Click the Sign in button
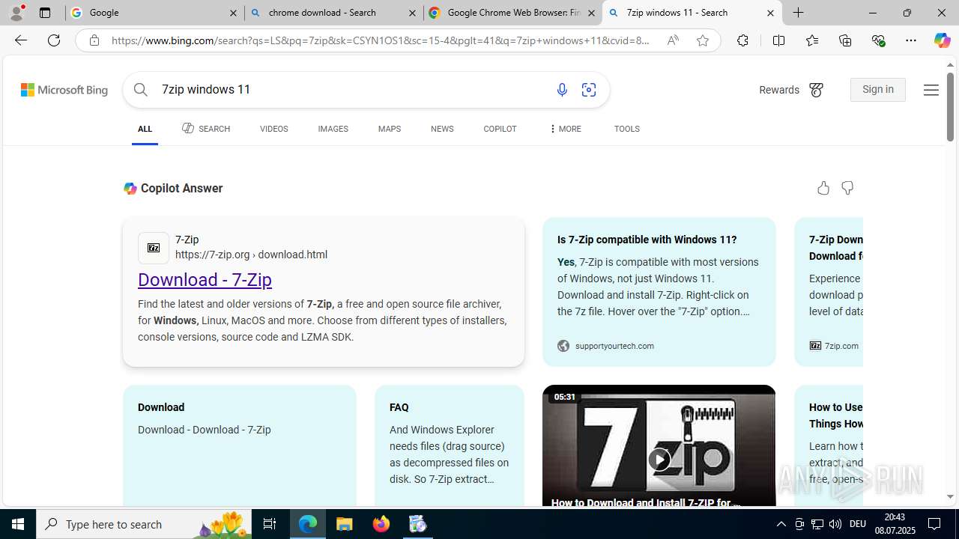 point(878,90)
